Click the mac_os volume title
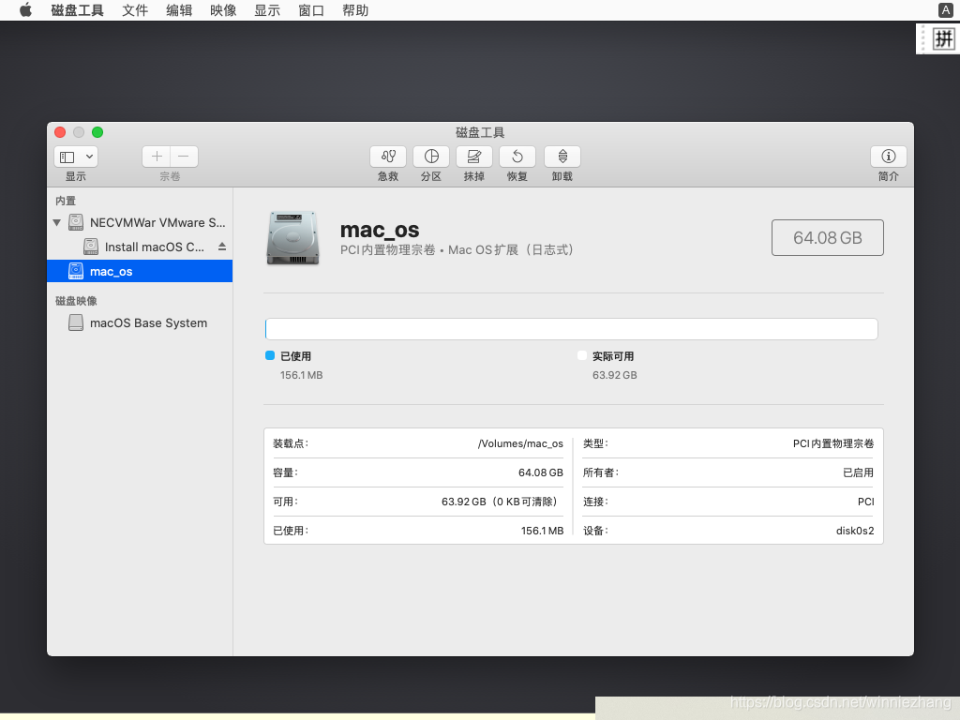Image resolution: width=960 pixels, height=720 pixels. pos(380,230)
